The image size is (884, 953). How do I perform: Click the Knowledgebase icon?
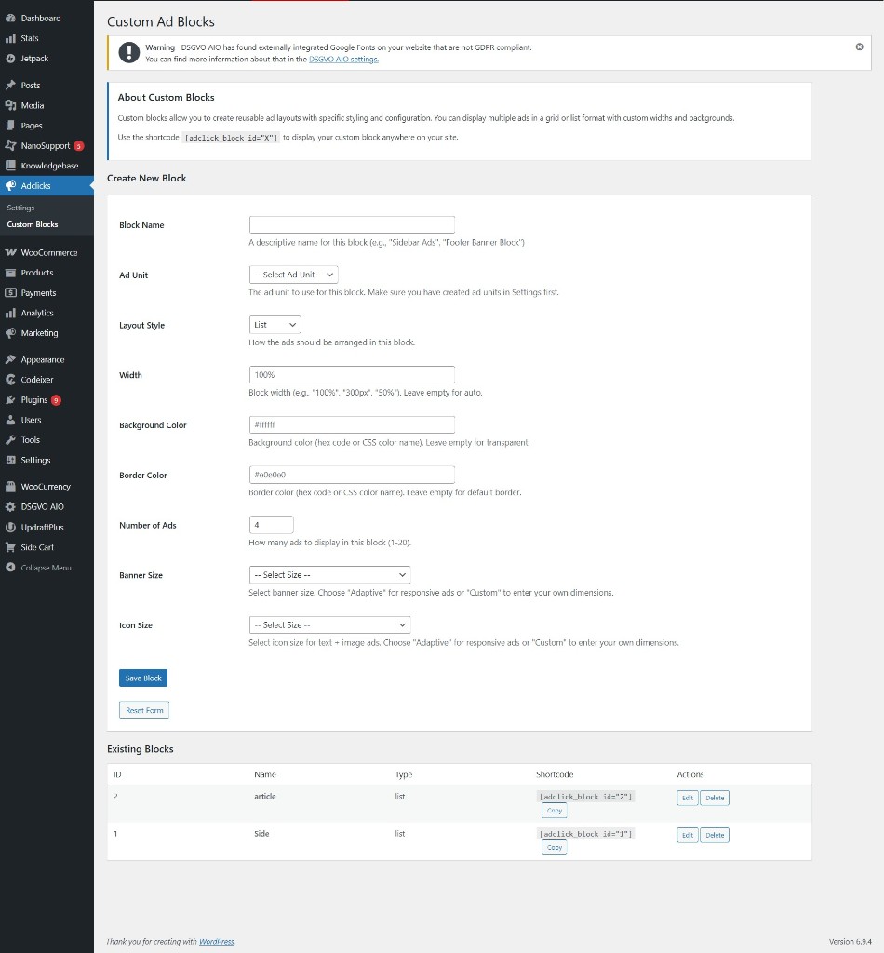coord(10,166)
